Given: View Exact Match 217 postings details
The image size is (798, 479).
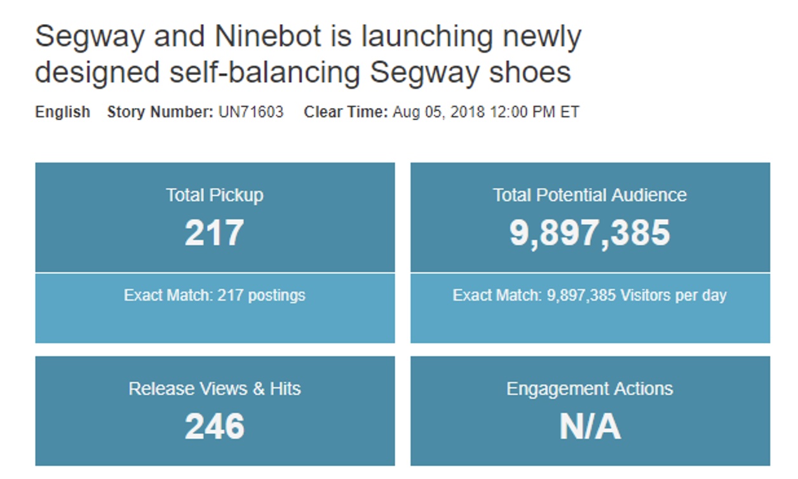Looking at the screenshot, I should [215, 295].
